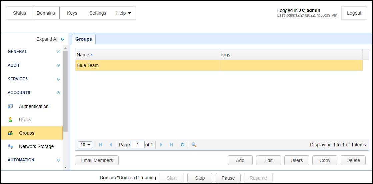Go to first page icon in pager
The width and height of the screenshot is (373, 184).
point(101,145)
